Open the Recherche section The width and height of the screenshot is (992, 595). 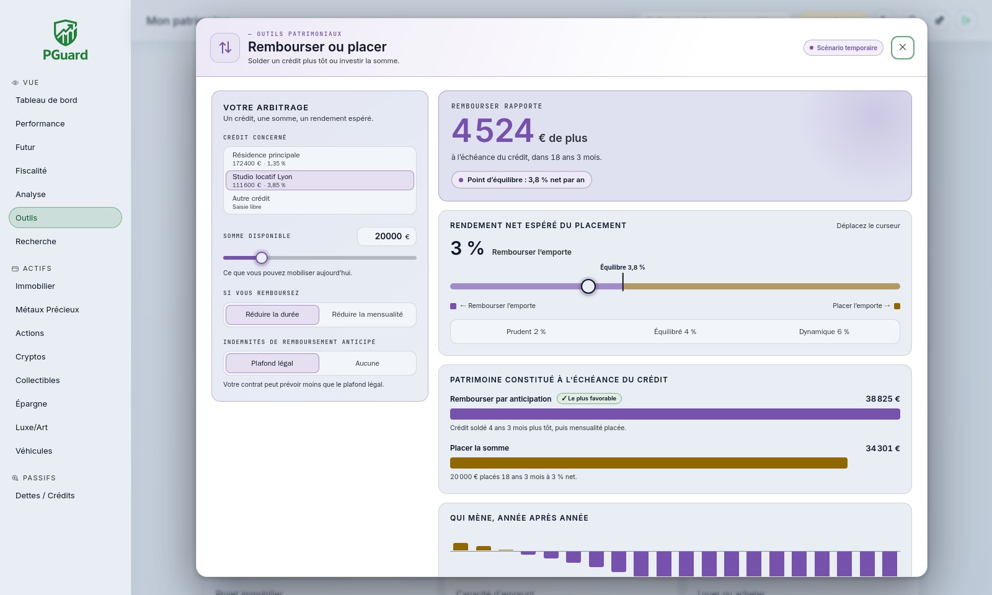(x=65, y=242)
